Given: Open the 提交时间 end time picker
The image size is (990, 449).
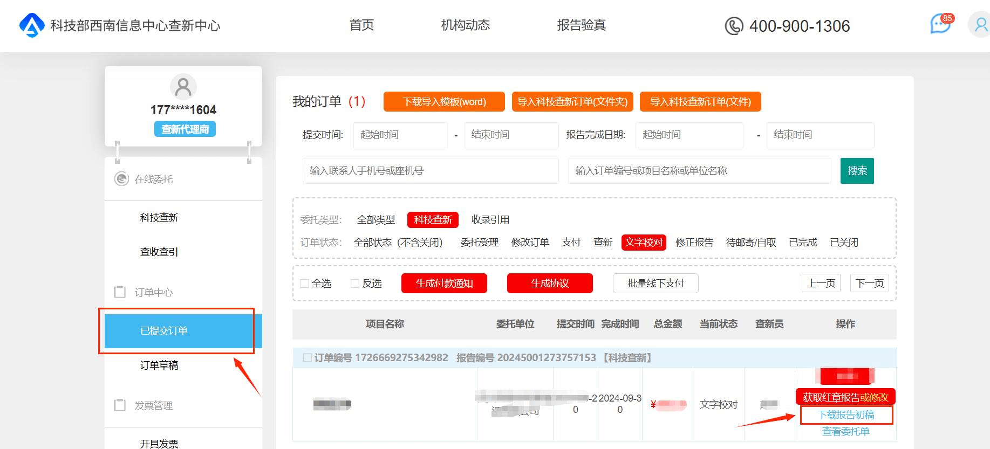Looking at the screenshot, I should point(511,135).
